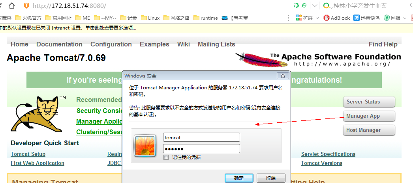Viewport: 413px width, 183px height.
Task: Open the Security Considerations link
Action: point(99,111)
